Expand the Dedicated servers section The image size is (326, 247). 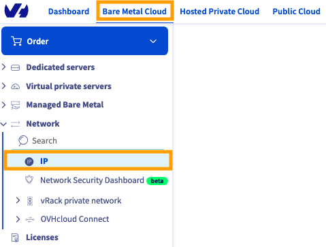point(3,67)
